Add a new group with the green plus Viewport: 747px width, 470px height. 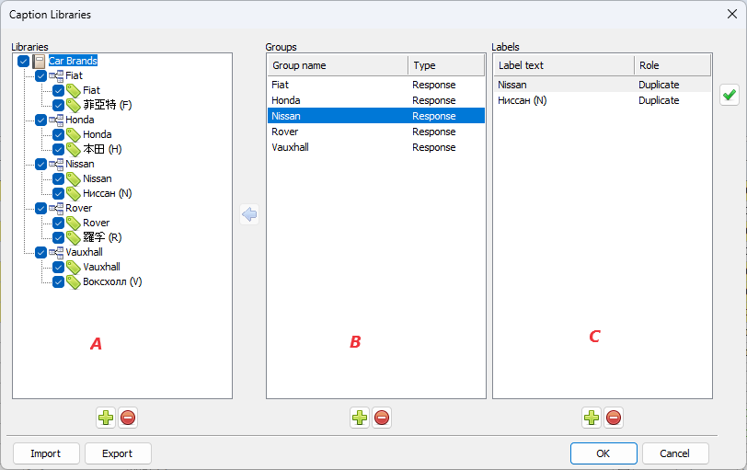360,418
